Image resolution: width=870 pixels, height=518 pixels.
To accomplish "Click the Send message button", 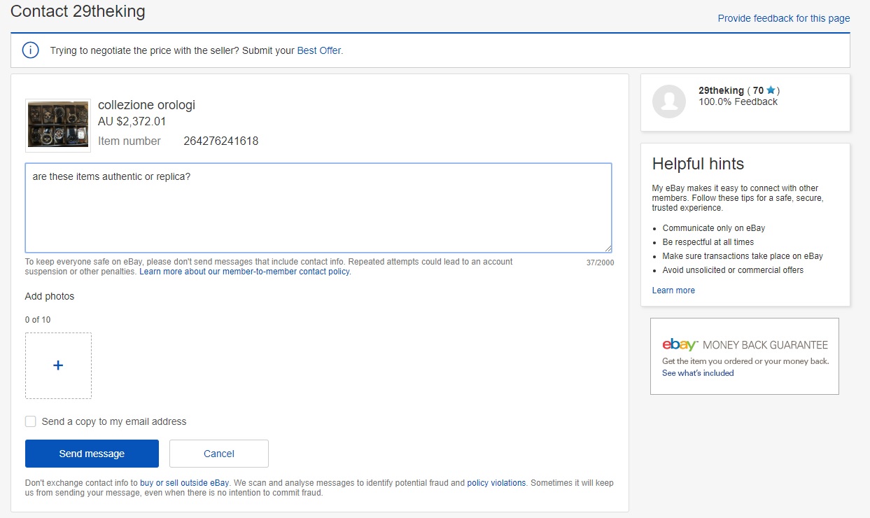I will tap(92, 454).
